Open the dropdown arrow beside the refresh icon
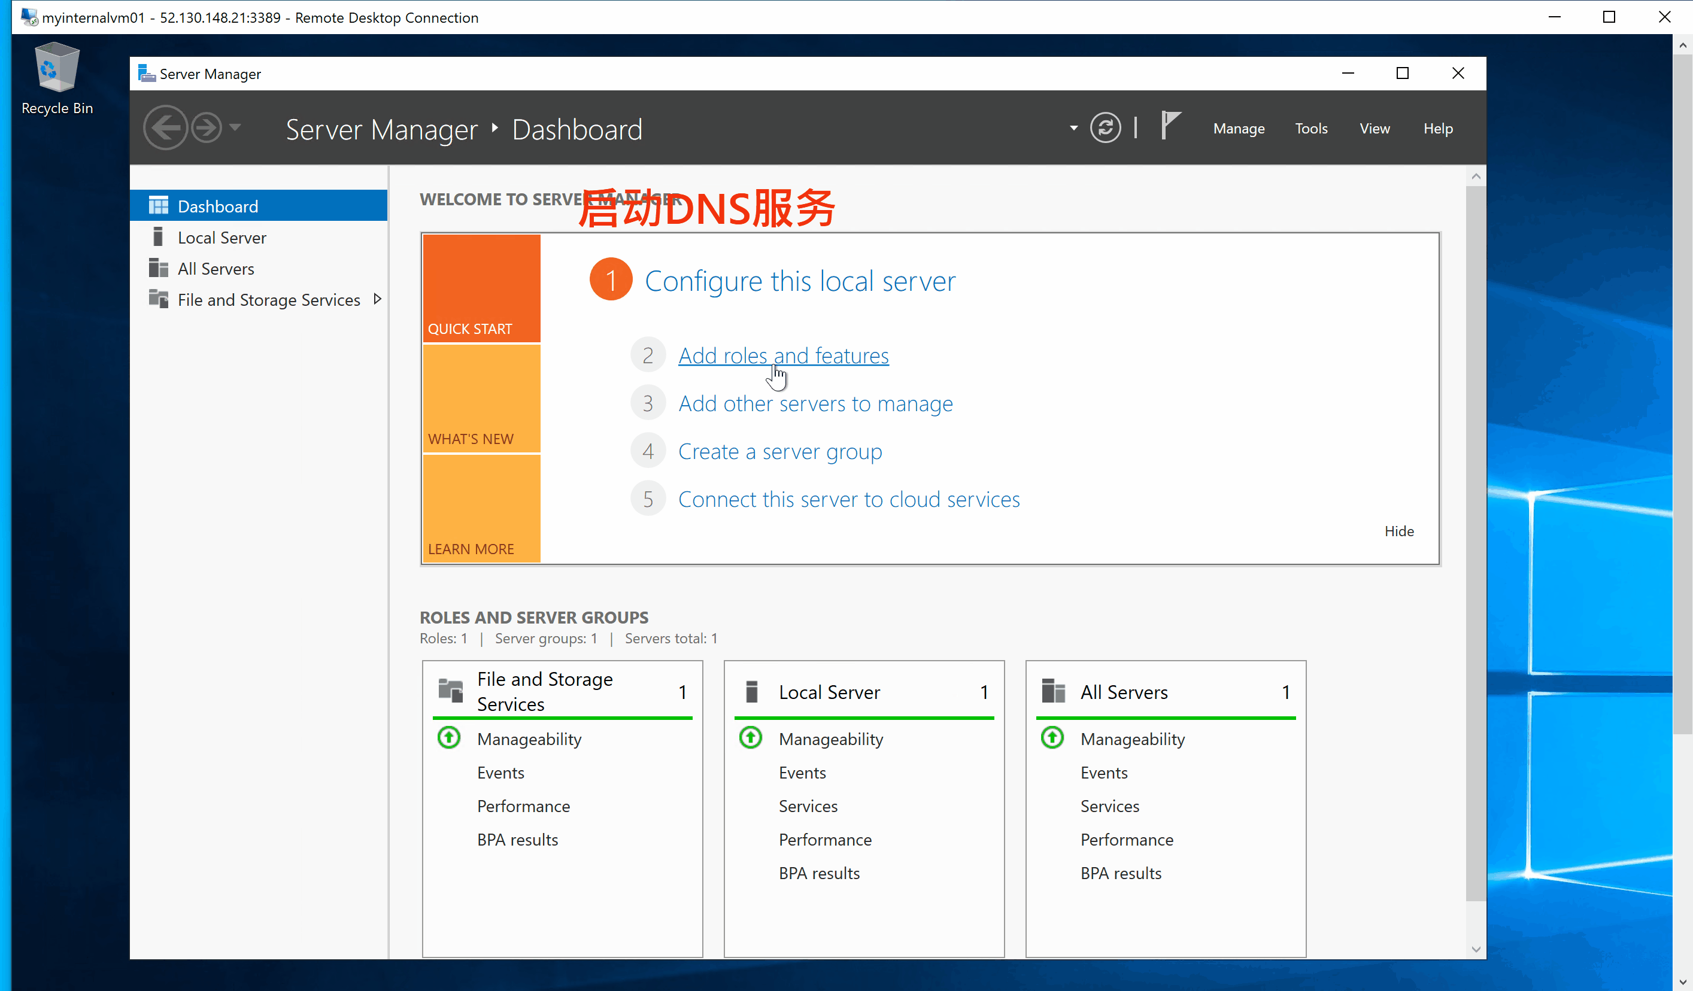1693x991 pixels. [1073, 127]
